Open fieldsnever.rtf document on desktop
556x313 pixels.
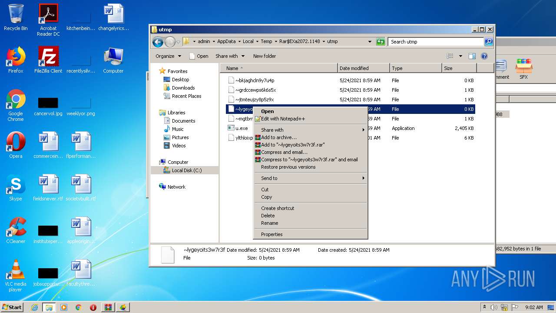tap(48, 188)
